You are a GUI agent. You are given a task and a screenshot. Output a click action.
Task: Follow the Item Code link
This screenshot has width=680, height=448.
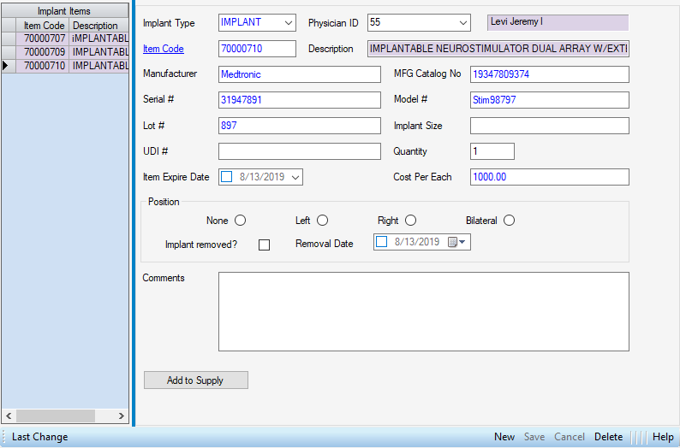click(x=163, y=49)
